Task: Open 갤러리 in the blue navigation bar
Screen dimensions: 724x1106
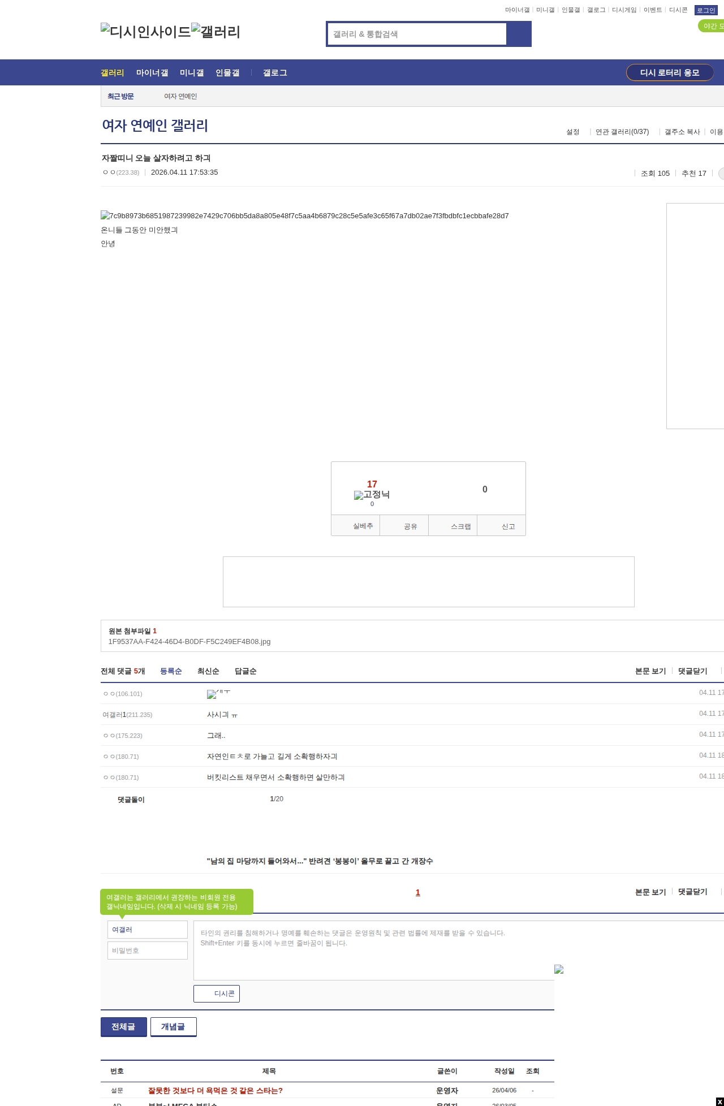Action: coord(113,72)
